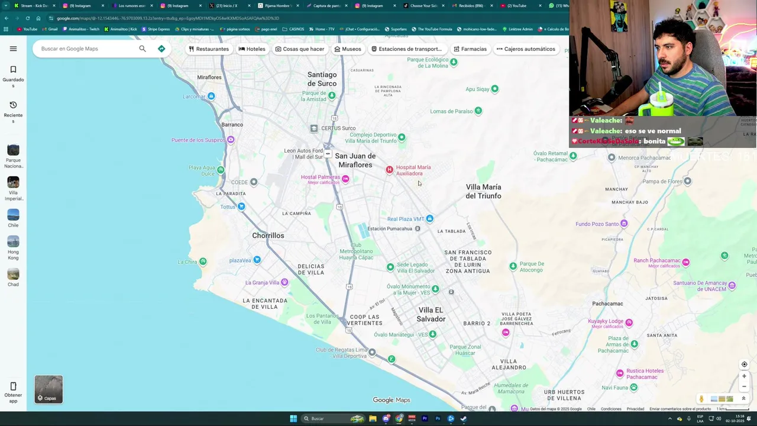Select the Cajeros automáticos chip
This screenshot has height=426, width=757.
tap(526, 49)
